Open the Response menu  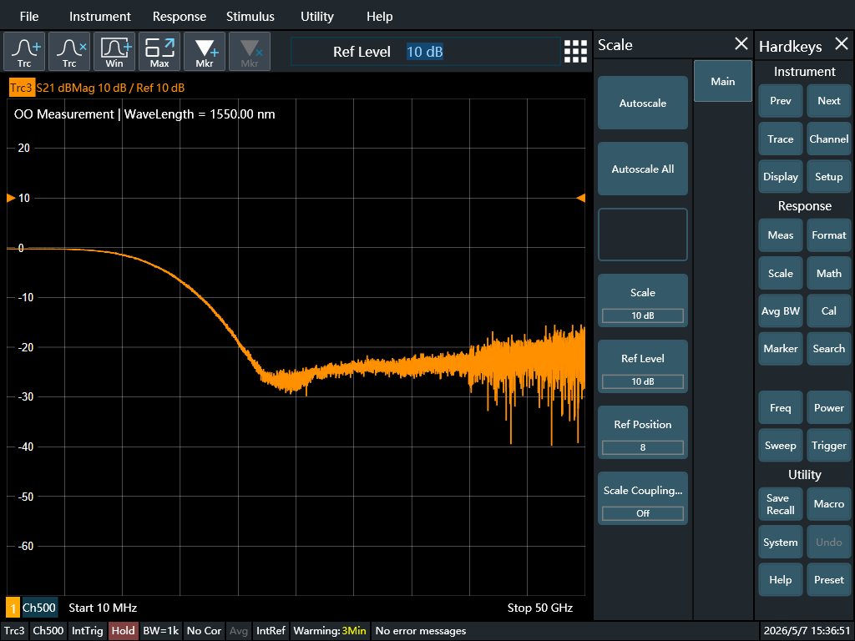click(x=180, y=17)
